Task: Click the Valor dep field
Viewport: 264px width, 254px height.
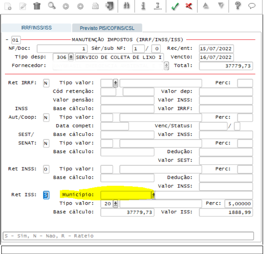Action: click(x=226, y=92)
